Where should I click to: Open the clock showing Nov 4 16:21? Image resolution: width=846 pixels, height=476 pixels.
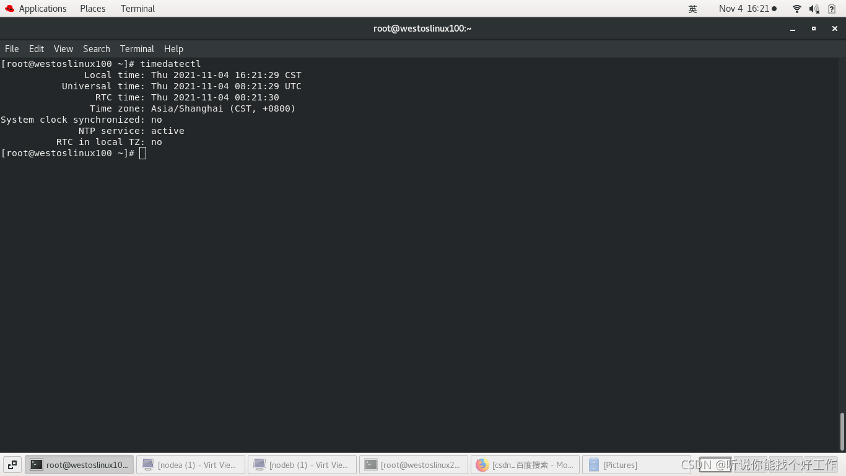748,9
